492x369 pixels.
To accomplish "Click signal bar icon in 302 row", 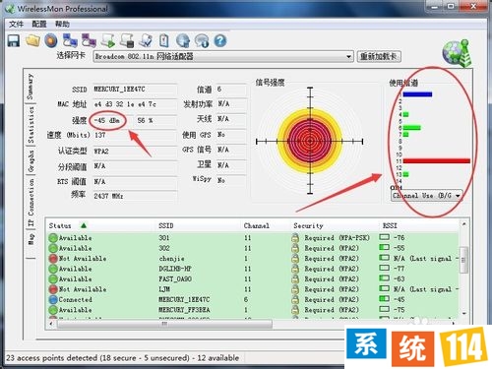I will (384, 248).
